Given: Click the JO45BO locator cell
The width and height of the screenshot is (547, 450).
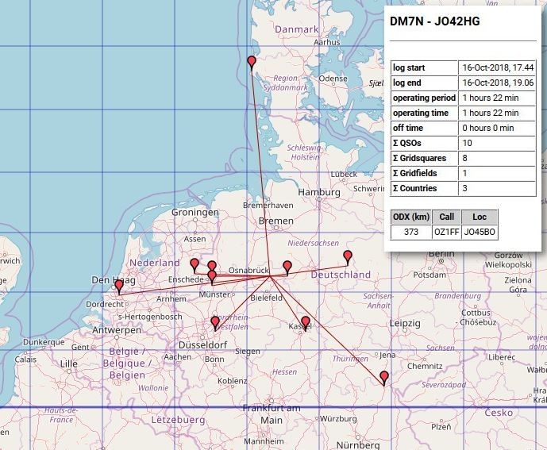Looking at the screenshot, I should click(480, 232).
